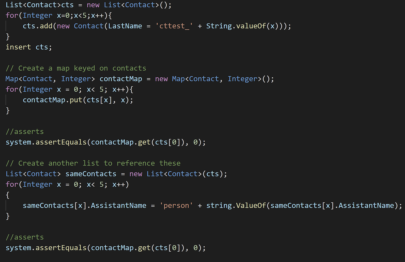This screenshot has width=405, height=262.
Task: Click the 'new Map<Contact, Integer>()' expression
Action: tap(214, 79)
